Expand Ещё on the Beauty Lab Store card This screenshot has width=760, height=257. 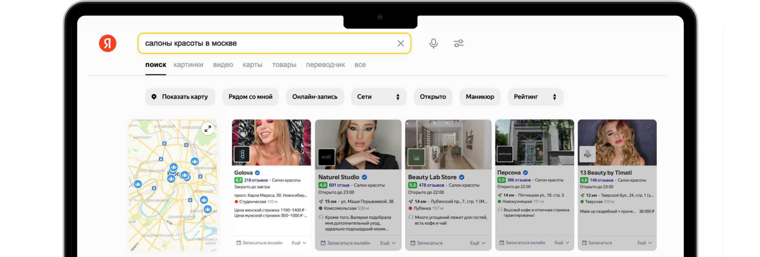click(x=478, y=243)
